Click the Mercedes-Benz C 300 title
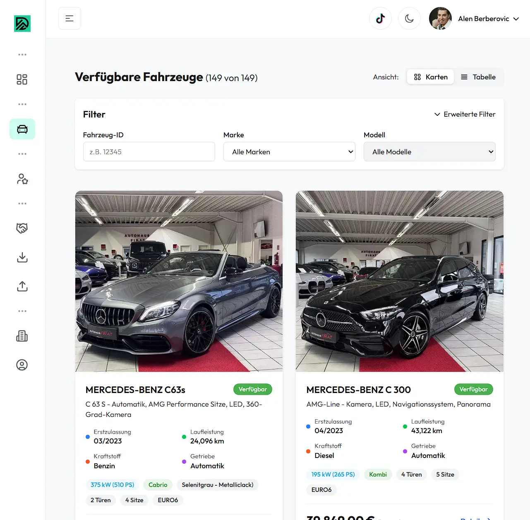The image size is (530, 520). click(x=358, y=390)
